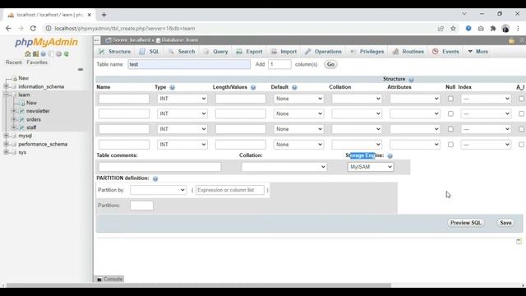This screenshot has width=526, height=296.
Task: Open the Structure tab
Action: 115,52
